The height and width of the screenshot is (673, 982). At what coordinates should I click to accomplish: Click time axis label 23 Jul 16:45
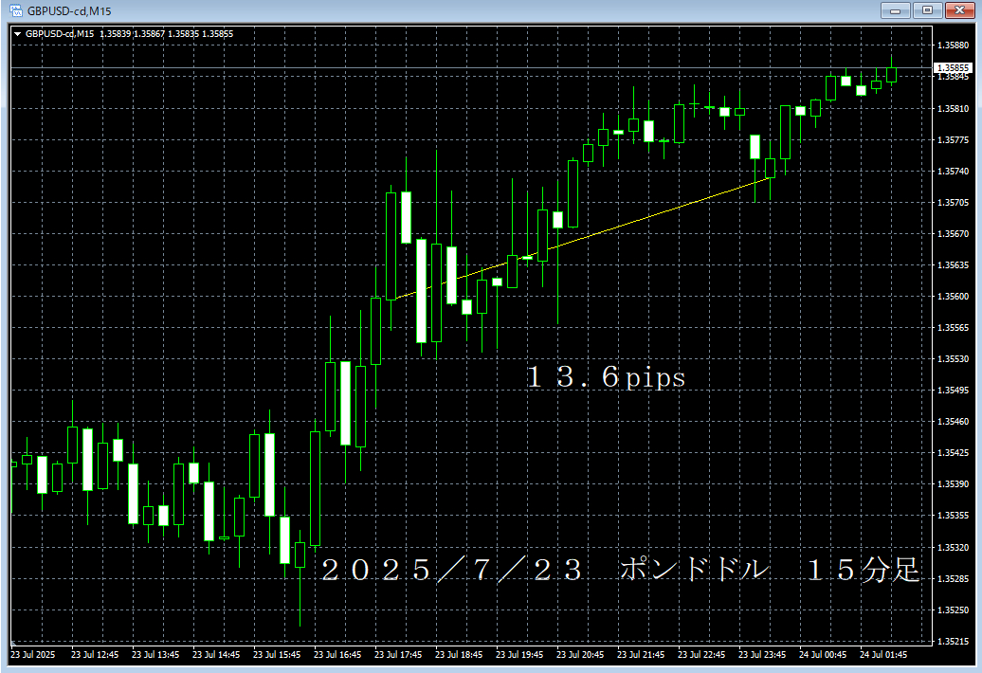coord(337,654)
